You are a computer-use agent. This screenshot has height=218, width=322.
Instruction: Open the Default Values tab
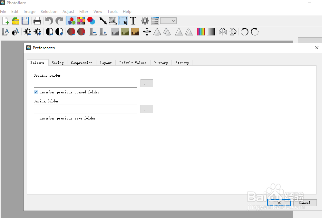(133, 63)
